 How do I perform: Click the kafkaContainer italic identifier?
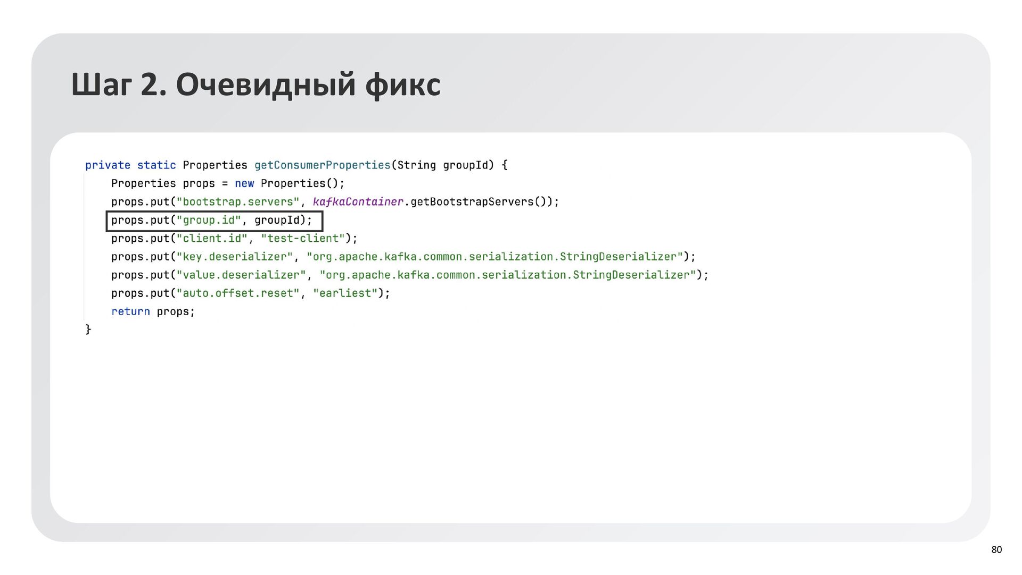[x=358, y=202]
